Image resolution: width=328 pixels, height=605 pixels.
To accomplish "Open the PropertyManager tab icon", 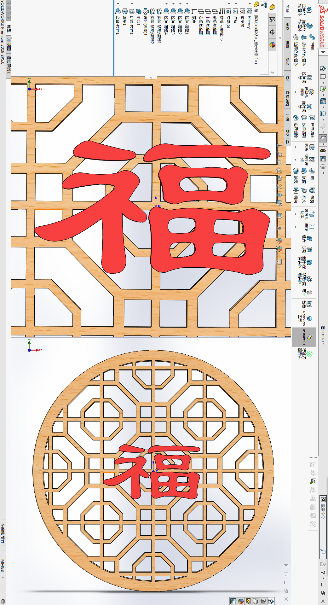I will click(272, 19).
